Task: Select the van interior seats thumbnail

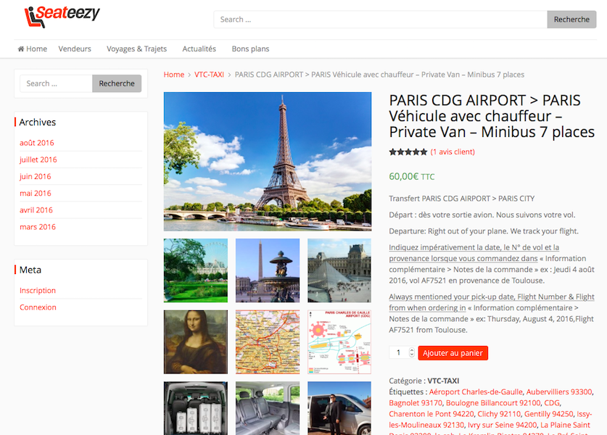Action: 268,408
